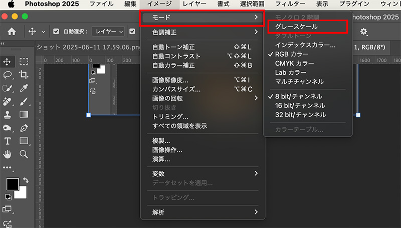Screen dimensions: 401x228
Task: Click the background color white swatch
Action: click(x=22, y=194)
